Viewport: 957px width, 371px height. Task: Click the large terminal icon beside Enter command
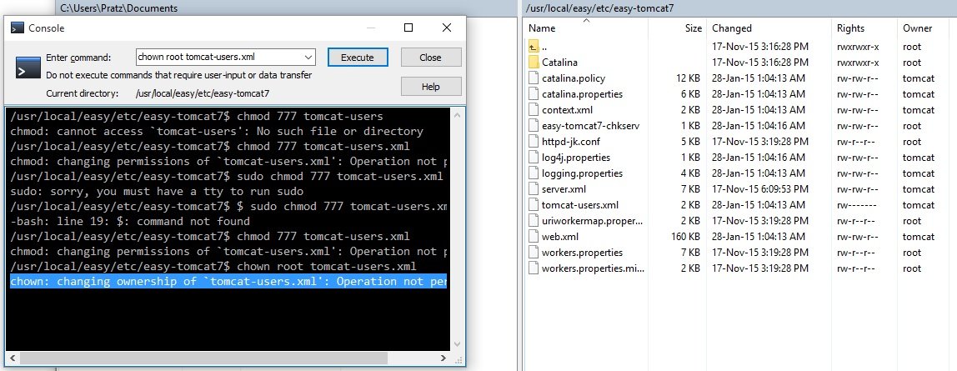[28, 65]
